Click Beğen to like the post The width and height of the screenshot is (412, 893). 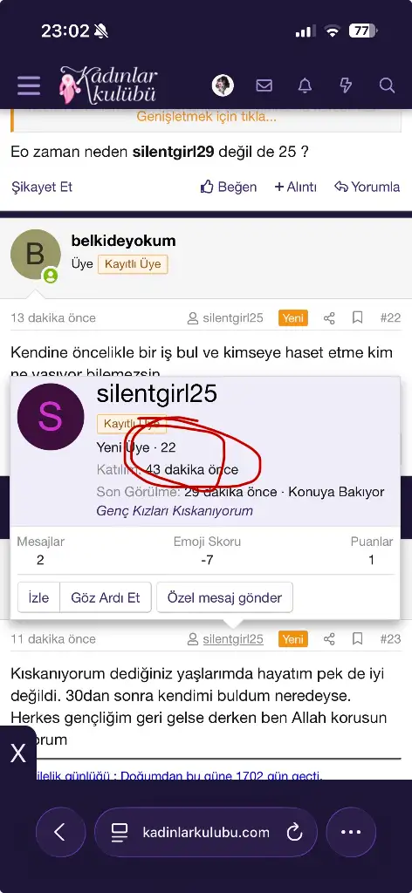point(229,187)
